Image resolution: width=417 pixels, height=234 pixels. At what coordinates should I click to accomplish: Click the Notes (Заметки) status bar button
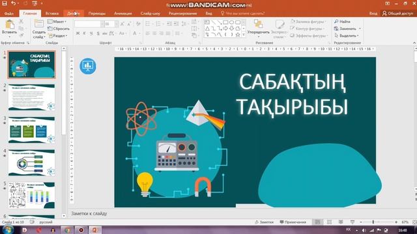click(x=264, y=222)
